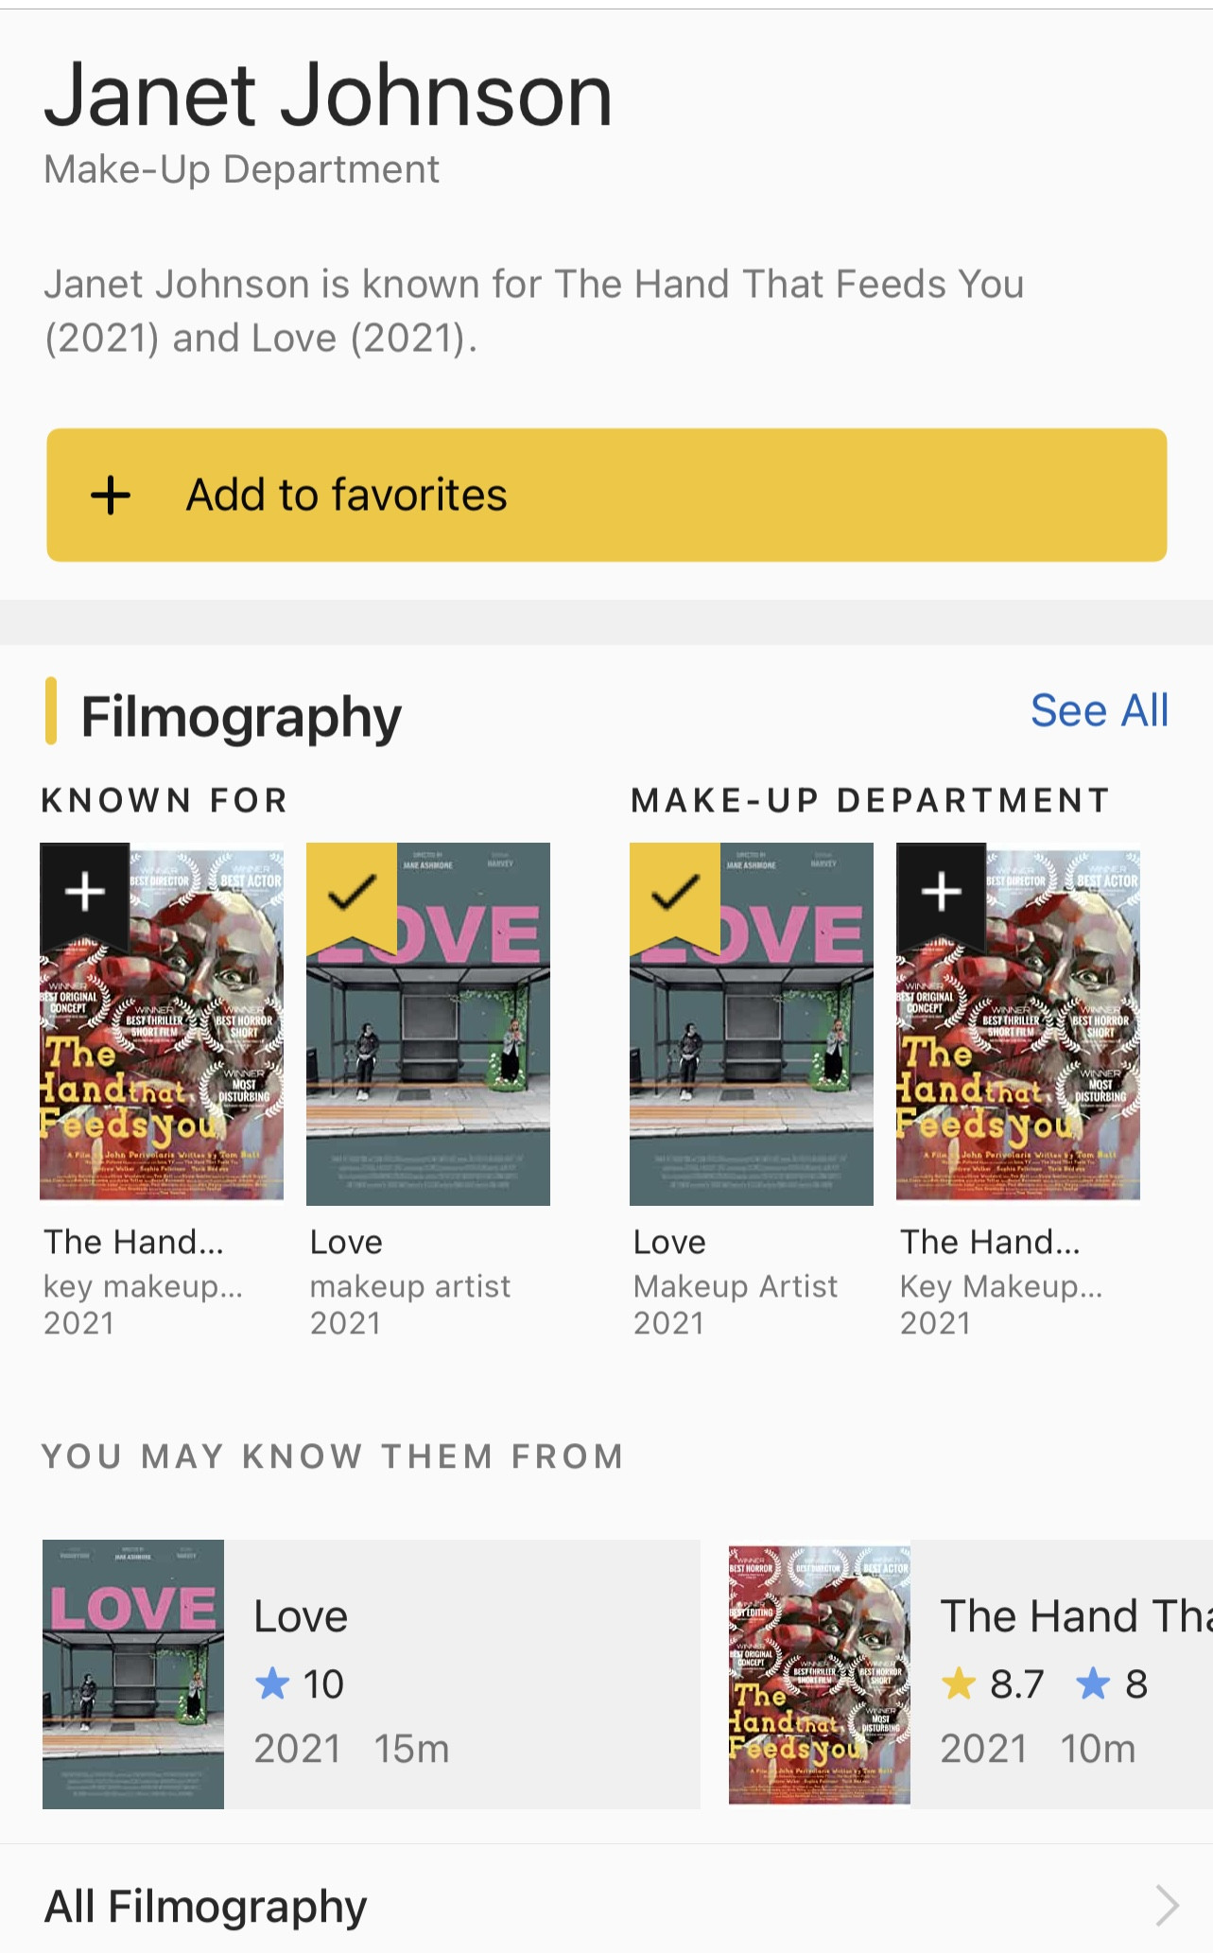Remove Known For 'Love' from watchlist
Screen dimensions: 1213x1953
tap(351, 892)
